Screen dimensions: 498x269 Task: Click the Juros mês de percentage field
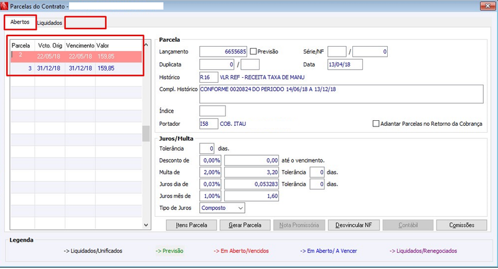210,196
